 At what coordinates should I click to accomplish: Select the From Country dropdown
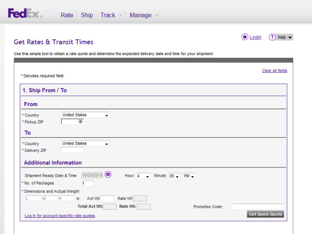[85, 115]
